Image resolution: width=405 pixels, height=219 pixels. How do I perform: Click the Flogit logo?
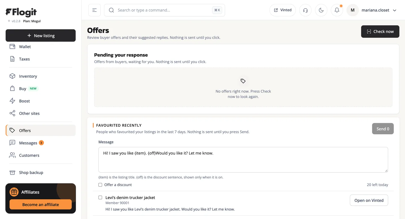point(21,12)
